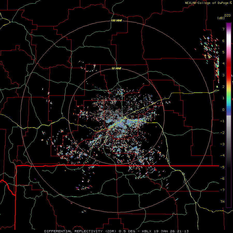Screen dimensions: 233x233
Task: Click the 5 value on color scale
Action: (x=223, y=52)
